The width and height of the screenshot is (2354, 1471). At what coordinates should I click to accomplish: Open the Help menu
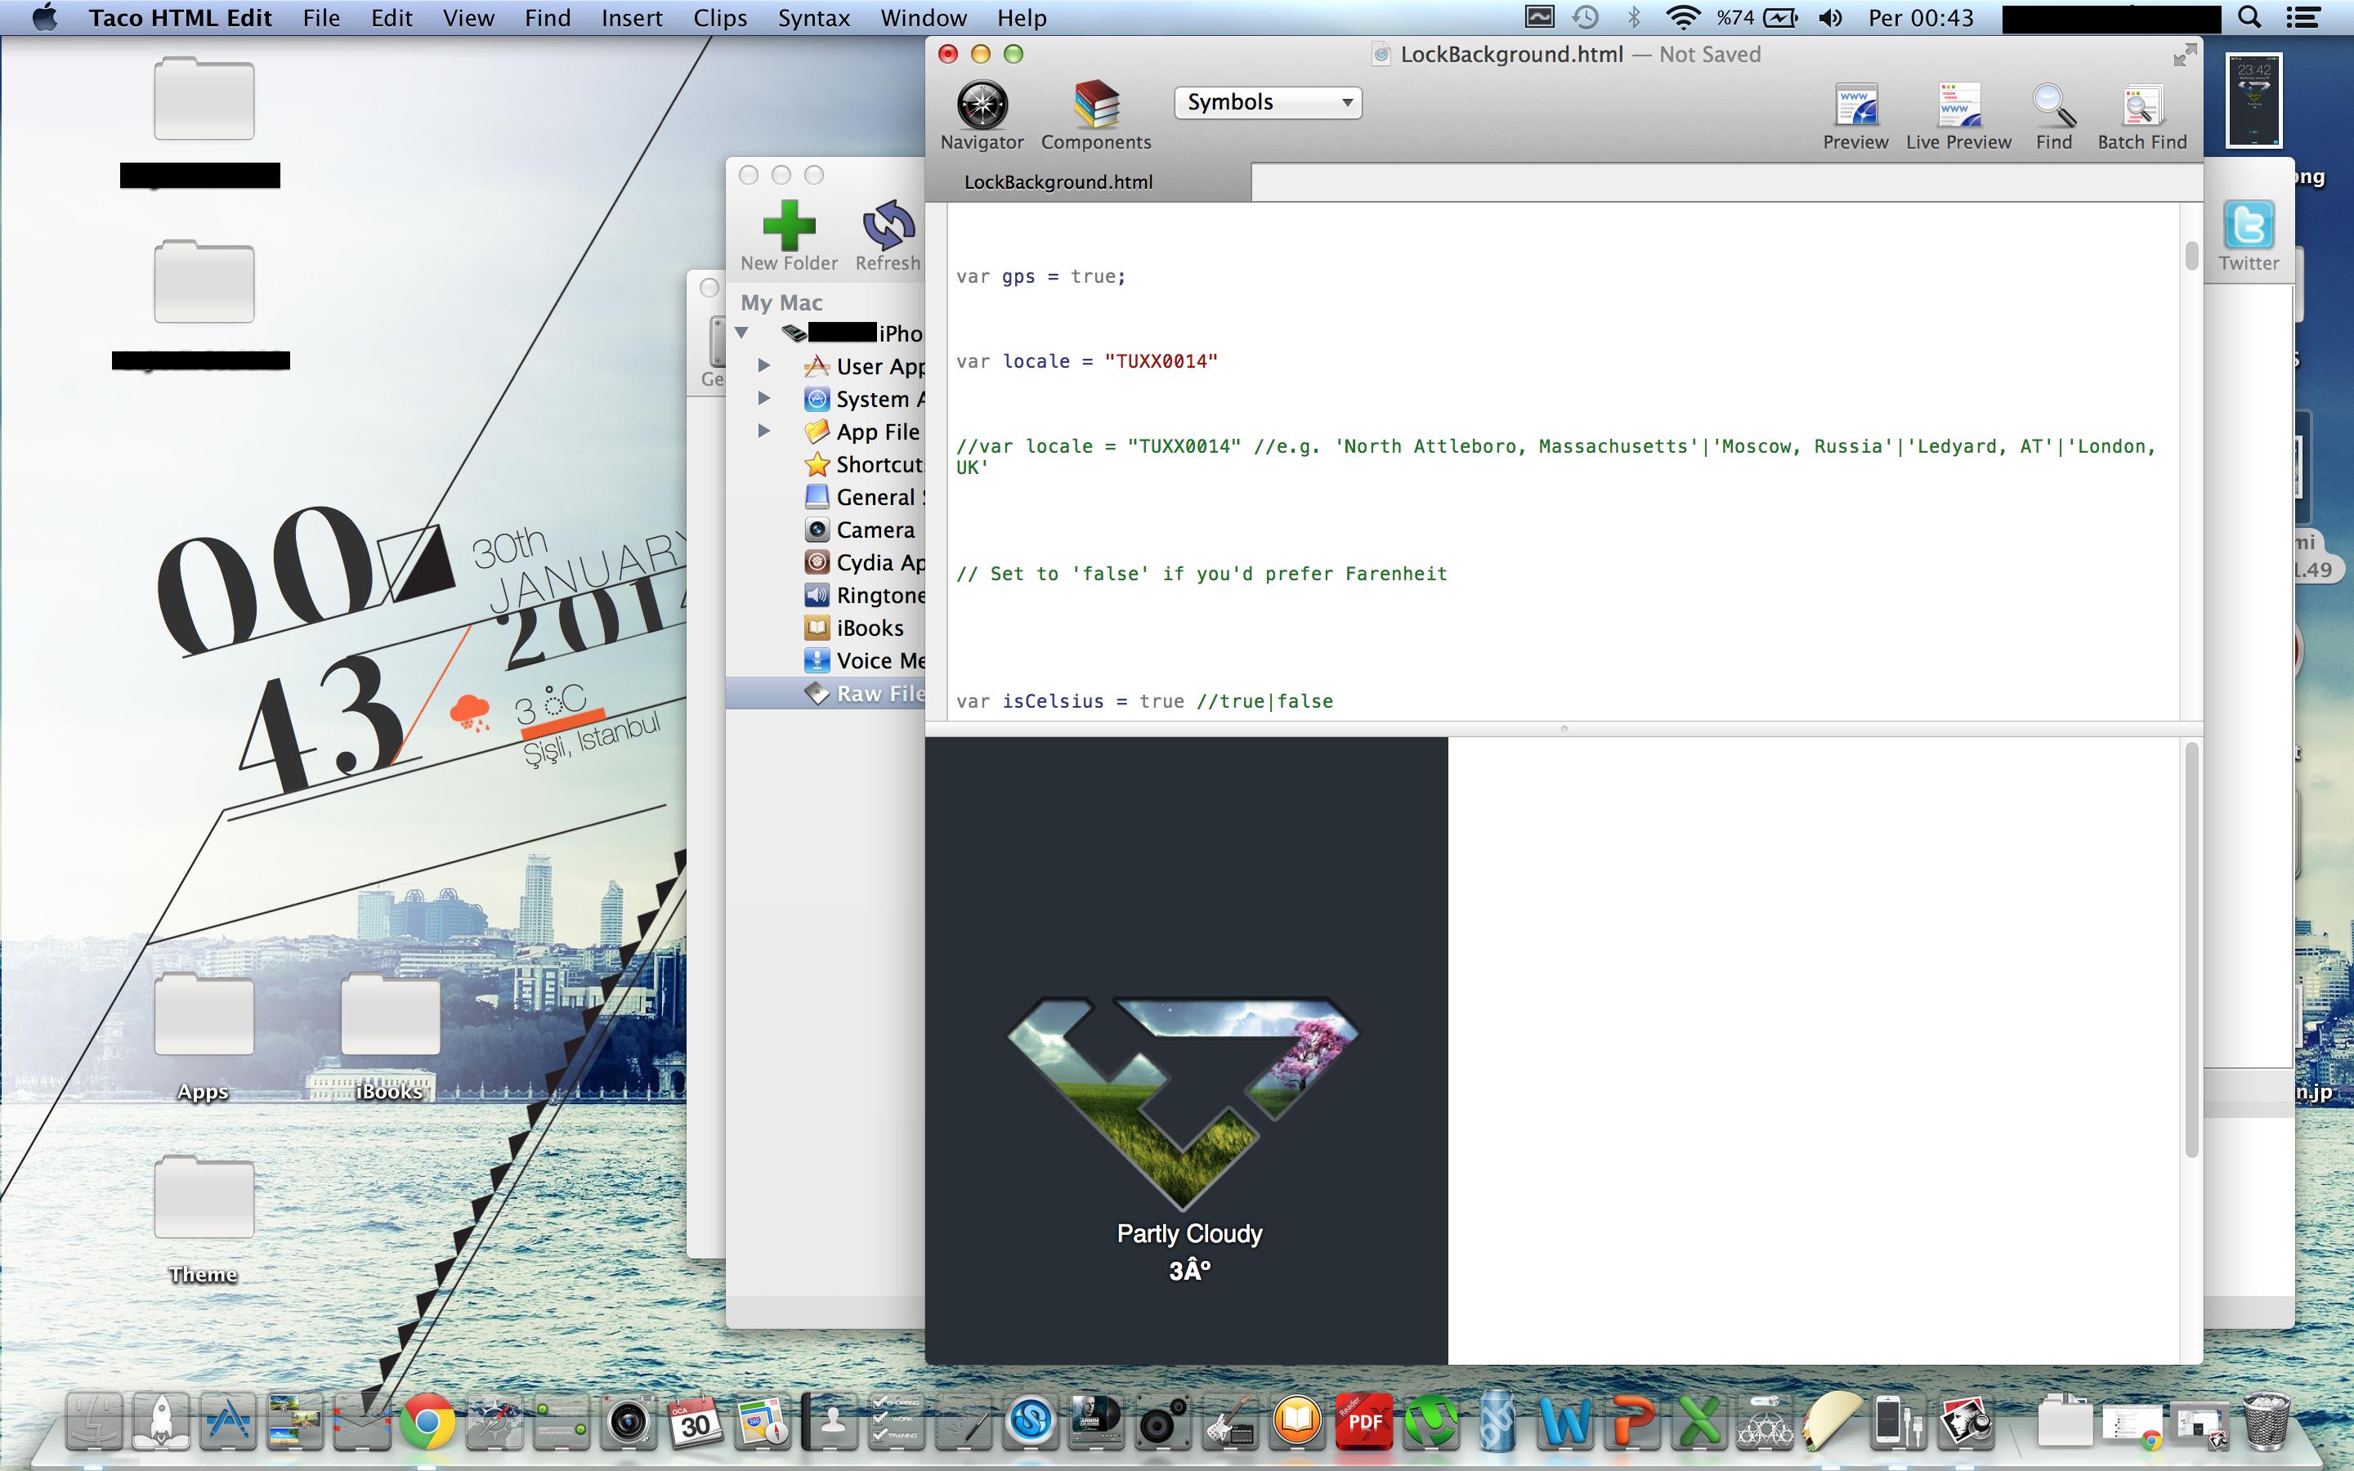pos(1022,17)
